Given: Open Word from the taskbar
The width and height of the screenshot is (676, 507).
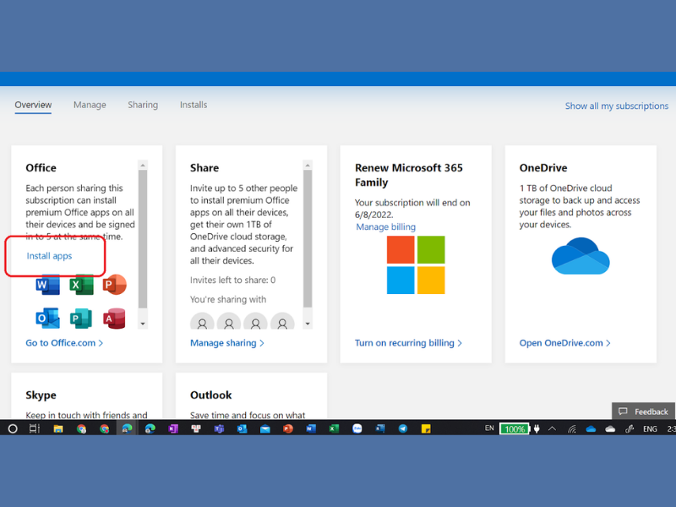Looking at the screenshot, I should (x=311, y=428).
